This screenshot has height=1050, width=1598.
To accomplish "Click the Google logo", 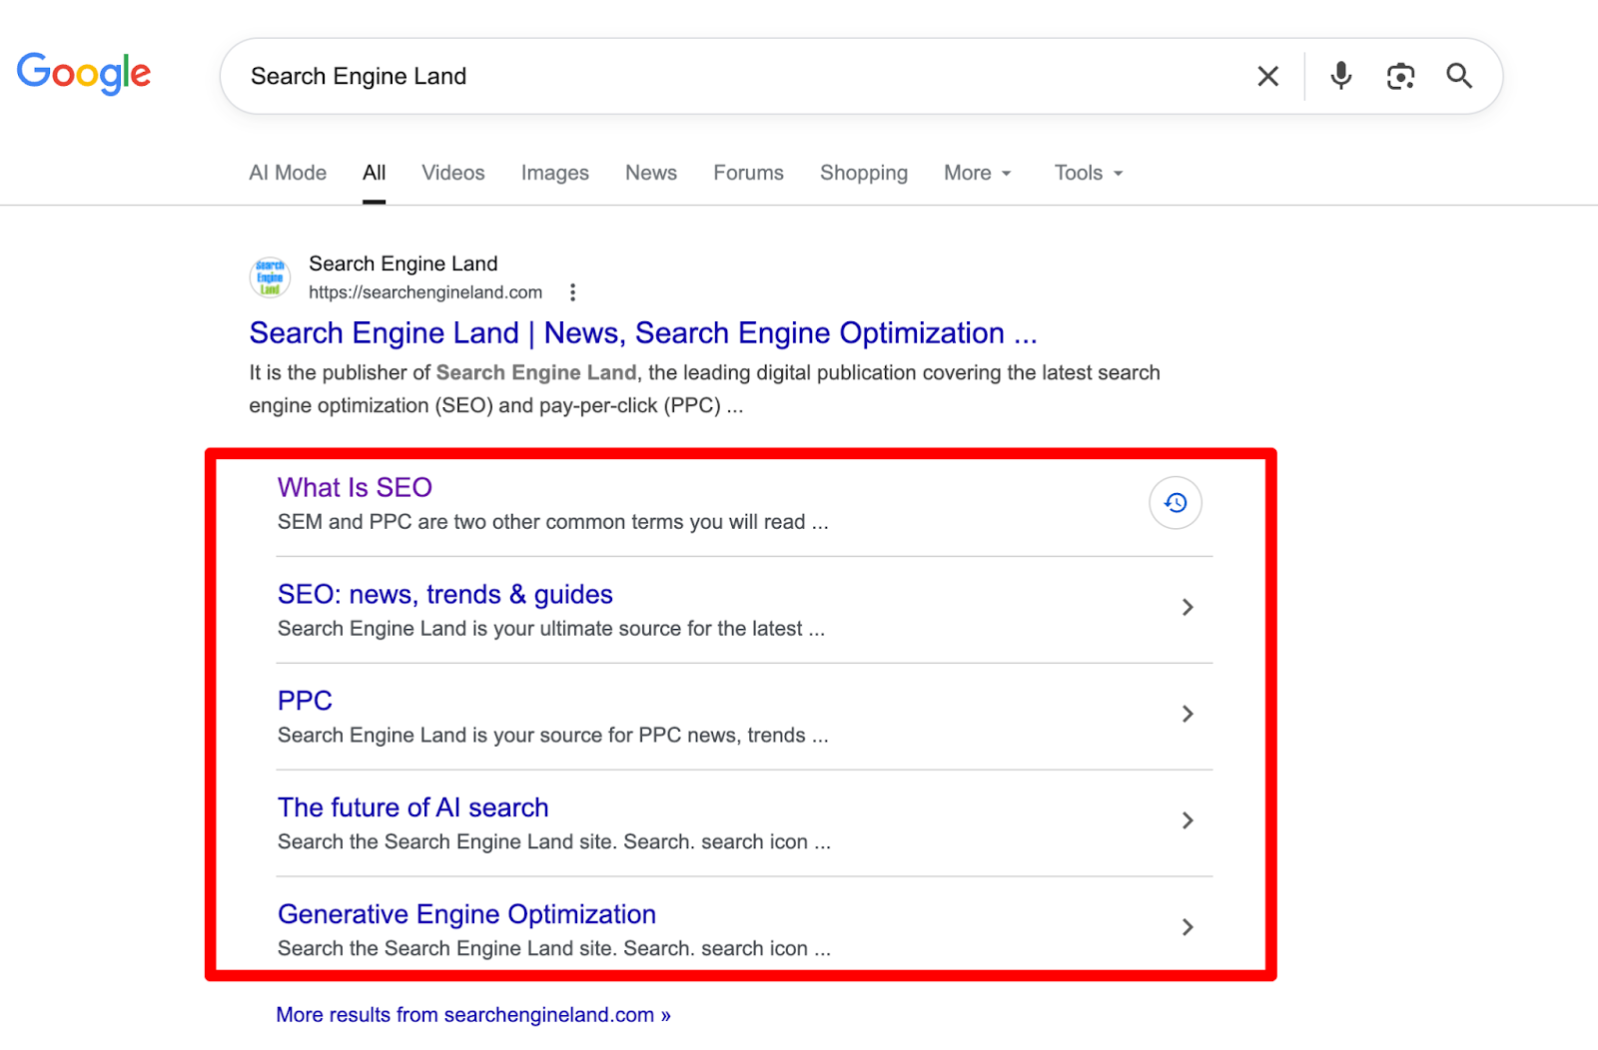I will 84,74.
